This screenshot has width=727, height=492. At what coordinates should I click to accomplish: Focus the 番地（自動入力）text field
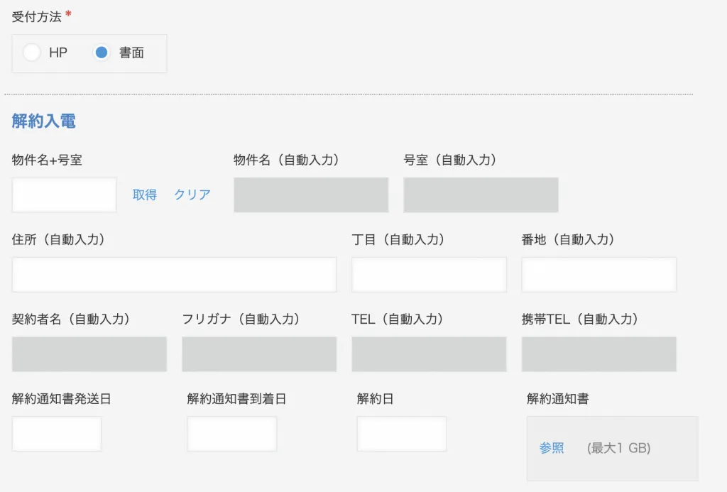598,275
